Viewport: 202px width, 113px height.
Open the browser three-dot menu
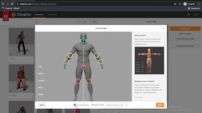199,4
